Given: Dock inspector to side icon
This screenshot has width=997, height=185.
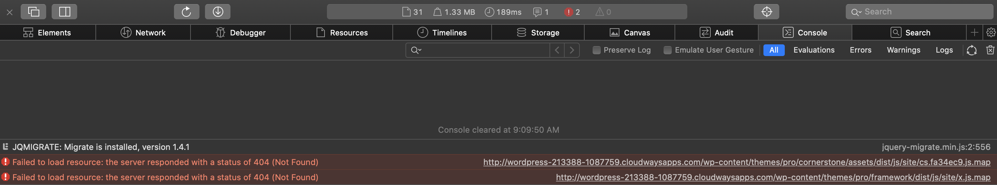Looking at the screenshot, I should tap(64, 12).
